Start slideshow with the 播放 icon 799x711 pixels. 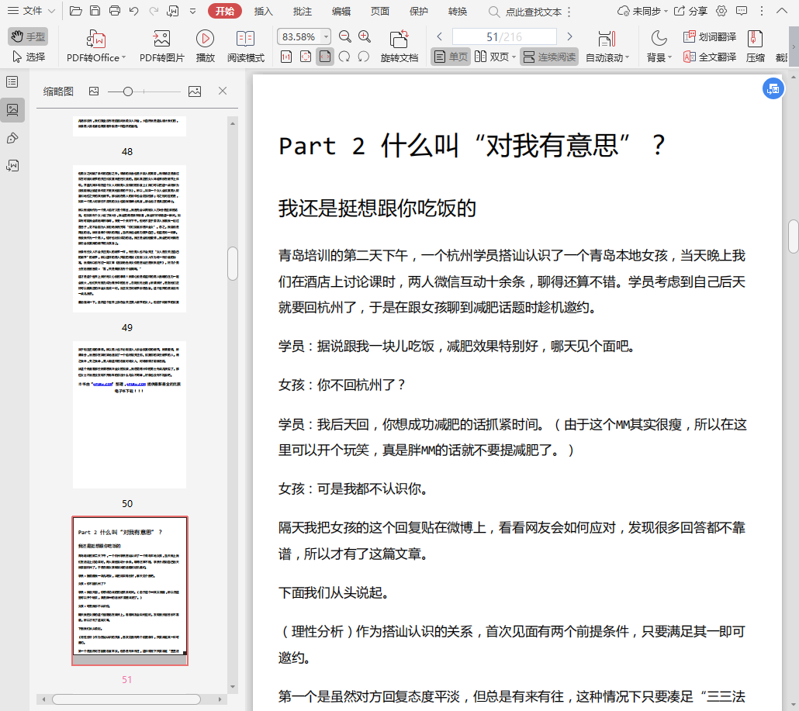coord(205,40)
